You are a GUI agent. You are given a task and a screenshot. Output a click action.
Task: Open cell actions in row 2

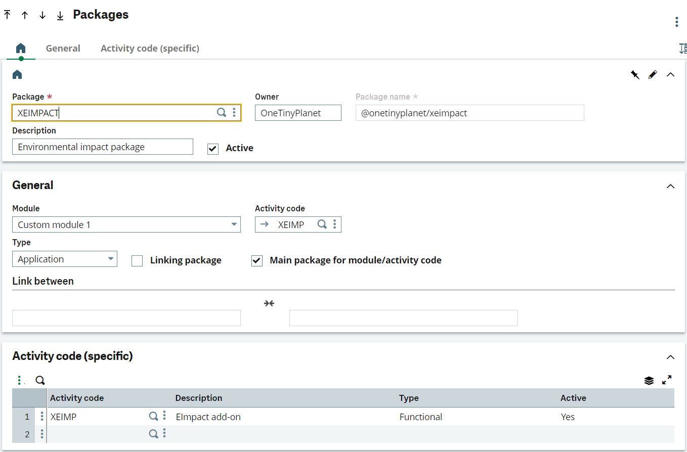pyautogui.click(x=164, y=433)
